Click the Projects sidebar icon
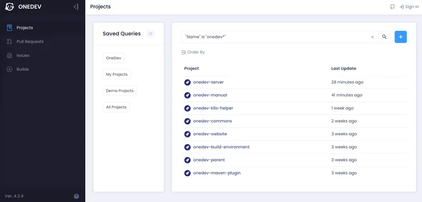 pyautogui.click(x=9, y=28)
